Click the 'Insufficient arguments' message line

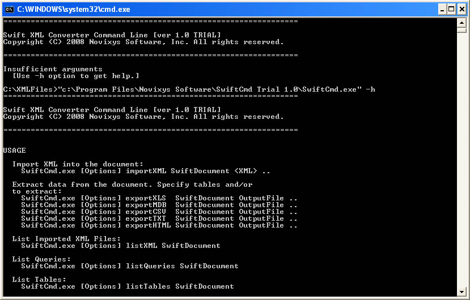click(53, 69)
